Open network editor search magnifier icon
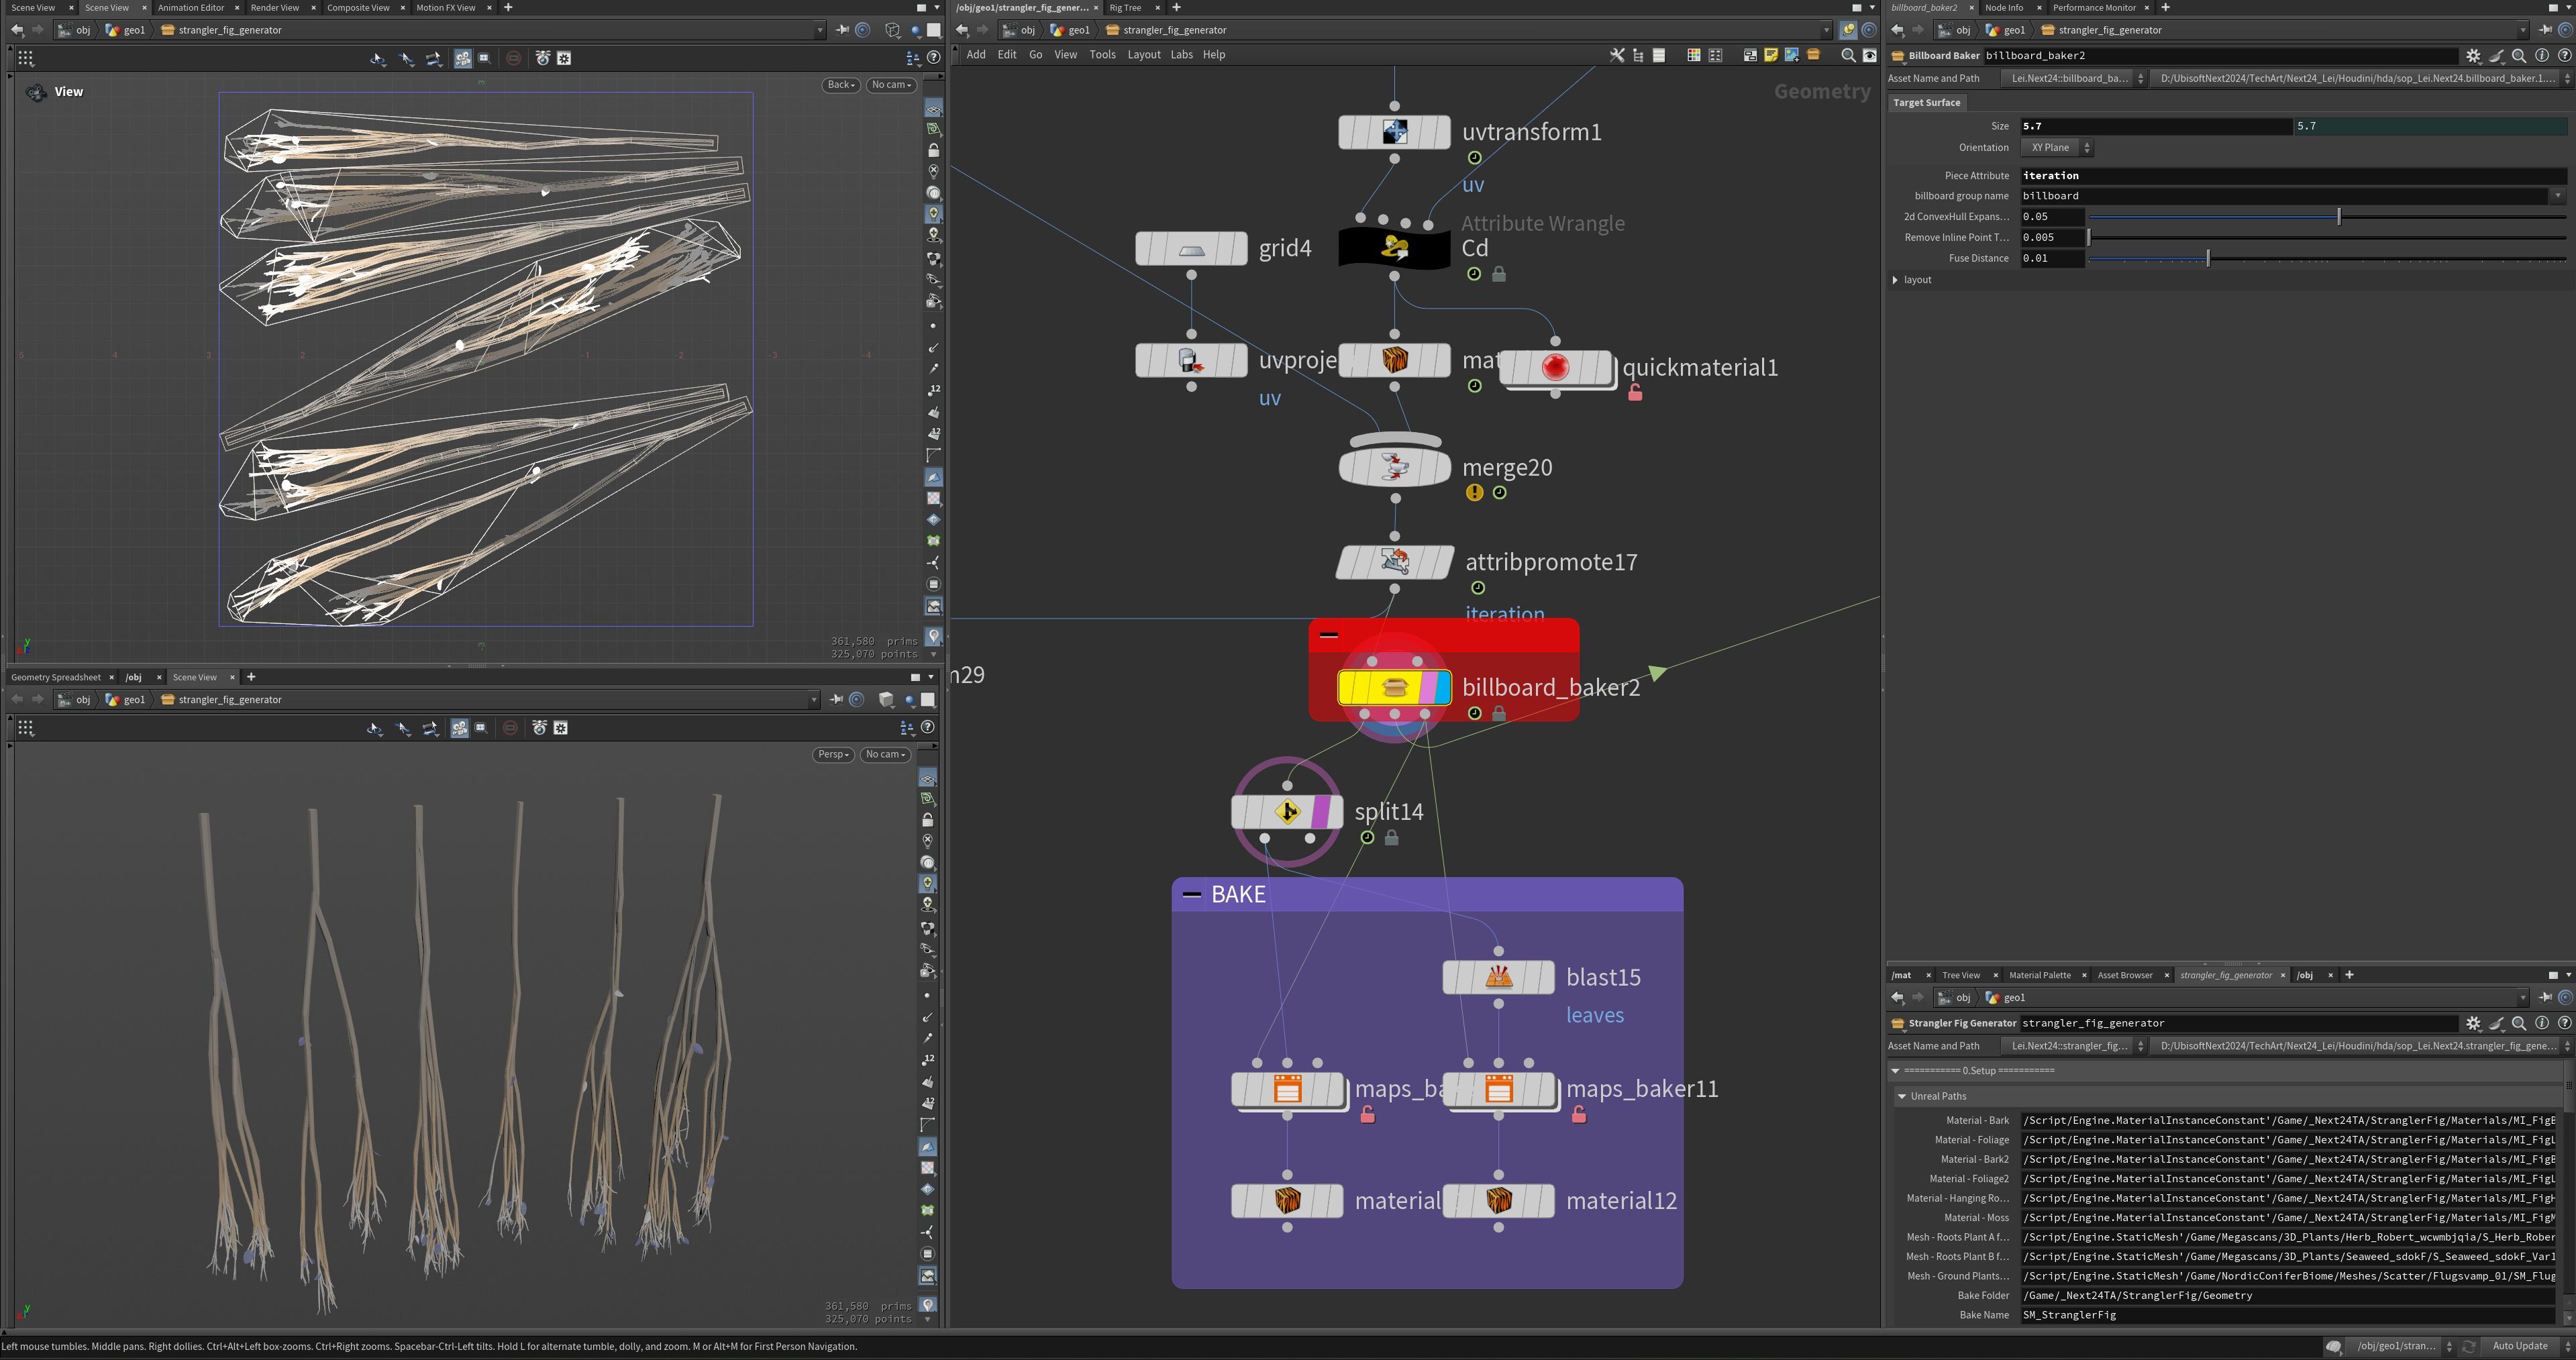2576x1360 pixels. tap(1848, 55)
